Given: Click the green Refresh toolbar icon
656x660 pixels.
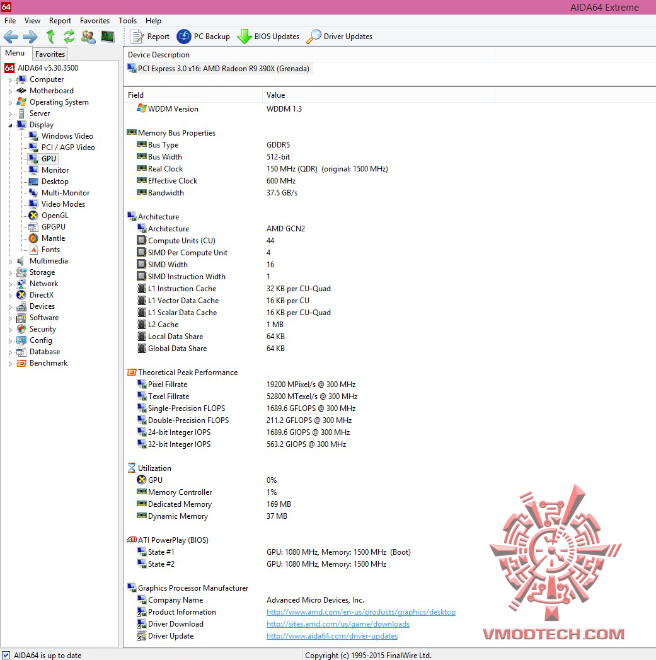Looking at the screenshot, I should (x=69, y=37).
